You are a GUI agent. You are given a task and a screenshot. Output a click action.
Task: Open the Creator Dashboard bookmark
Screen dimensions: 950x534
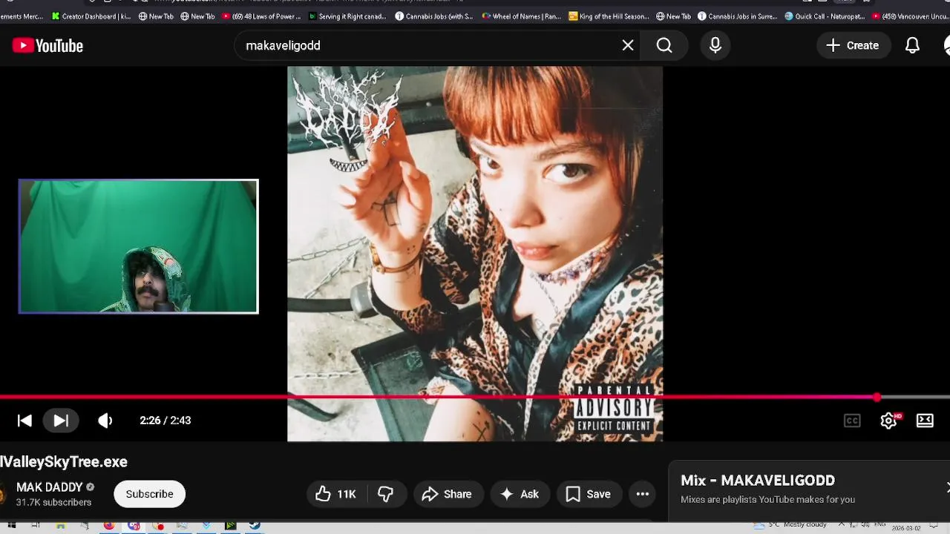[91, 16]
